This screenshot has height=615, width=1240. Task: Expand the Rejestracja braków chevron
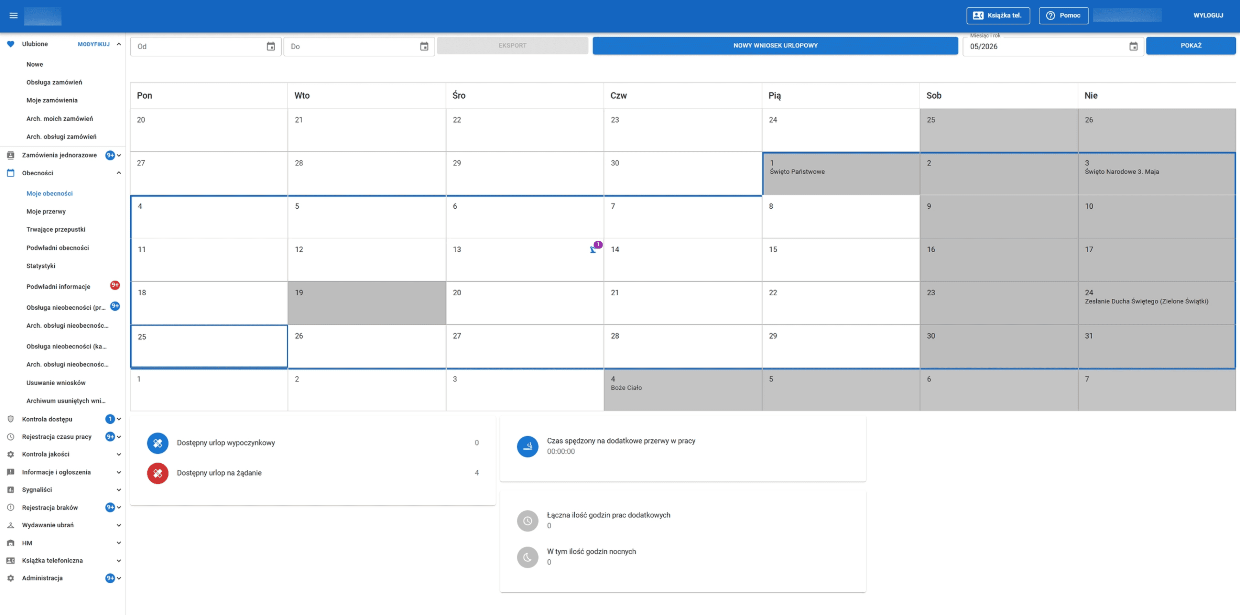tap(119, 507)
